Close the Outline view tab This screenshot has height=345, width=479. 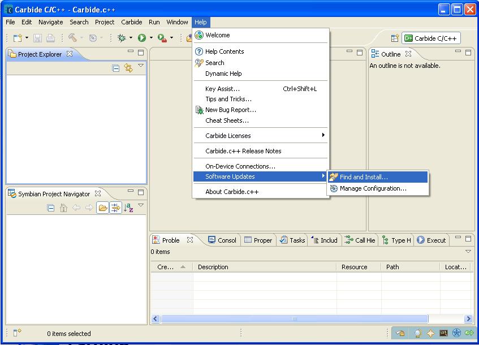click(408, 54)
